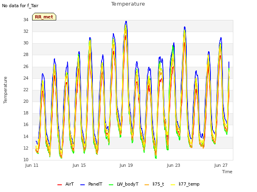The height and width of the screenshot is (192, 257).
Task: Click the Jun 27 x-axis label
Action: (x=221, y=165)
